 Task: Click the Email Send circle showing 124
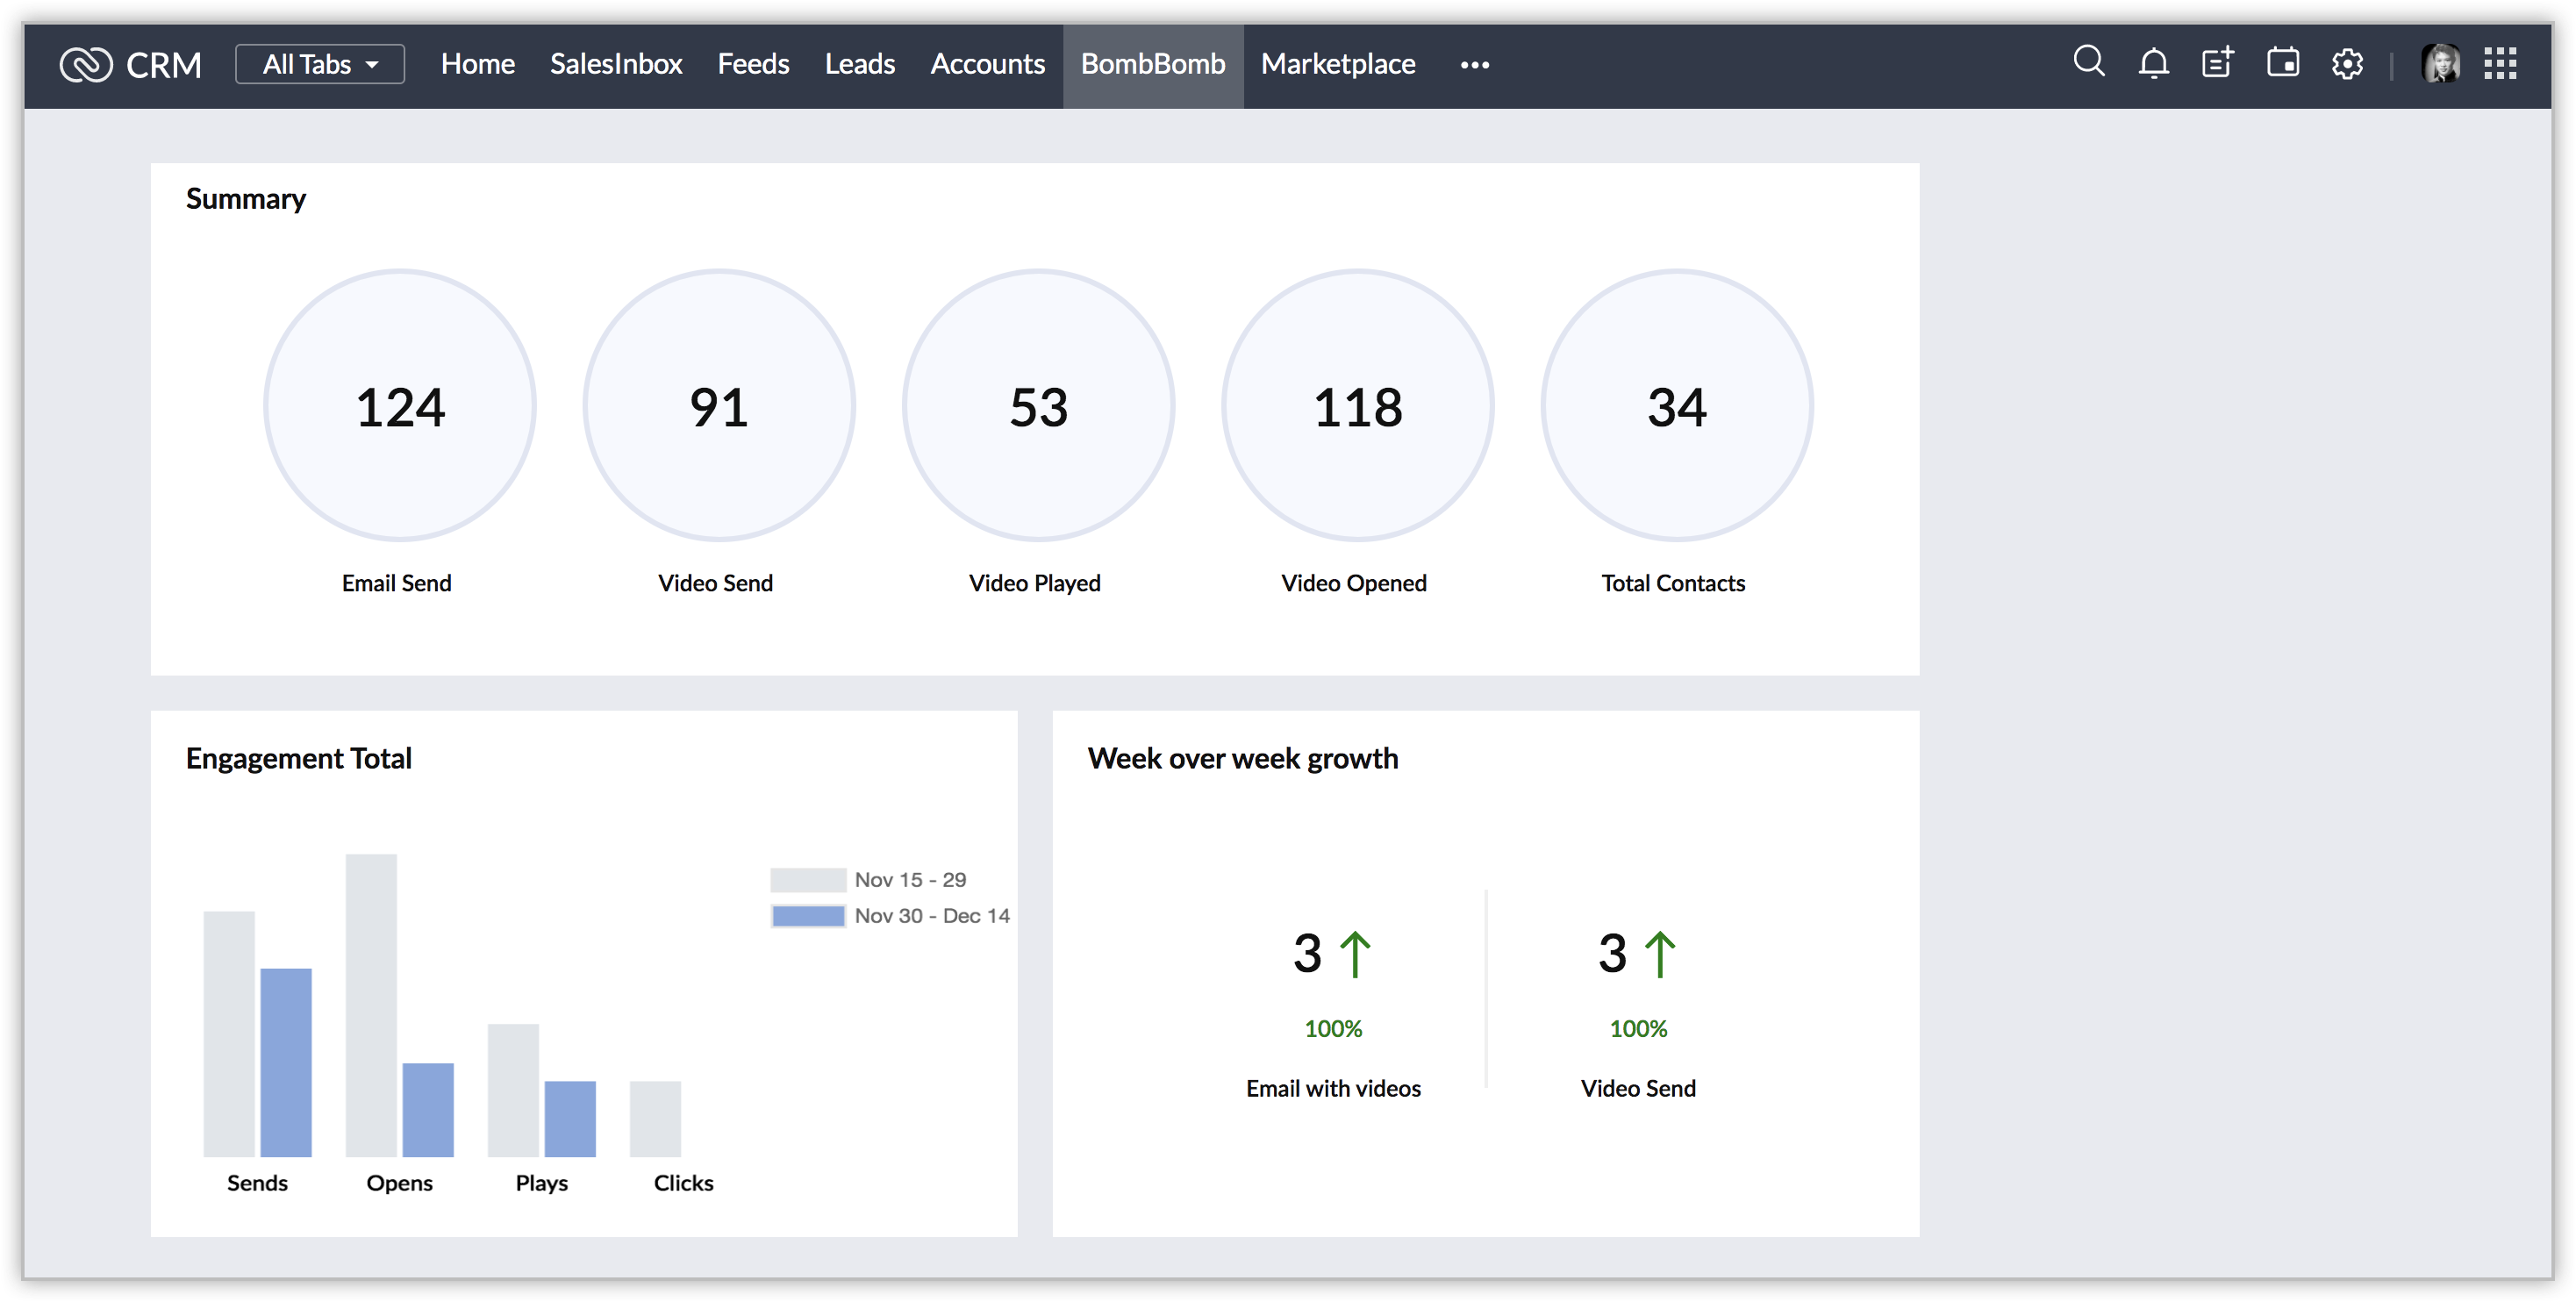pos(400,406)
